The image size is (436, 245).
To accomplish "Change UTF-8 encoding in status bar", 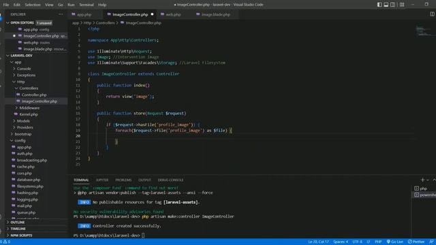I will [357, 242].
